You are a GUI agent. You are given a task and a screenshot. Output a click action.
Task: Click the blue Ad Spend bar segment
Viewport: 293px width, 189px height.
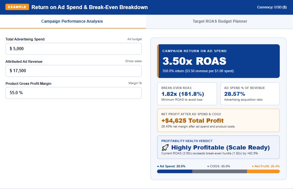click(x=175, y=171)
